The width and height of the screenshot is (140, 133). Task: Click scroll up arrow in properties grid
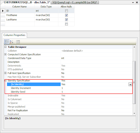pos(134,47)
